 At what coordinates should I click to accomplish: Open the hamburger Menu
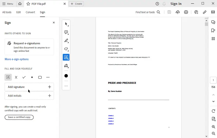click(x=8, y=4)
